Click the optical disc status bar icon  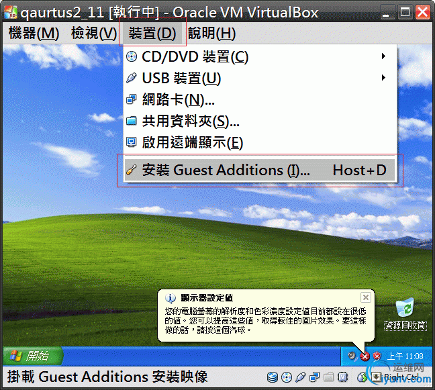[287, 377]
